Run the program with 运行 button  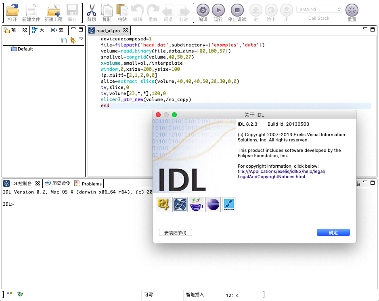(218, 10)
